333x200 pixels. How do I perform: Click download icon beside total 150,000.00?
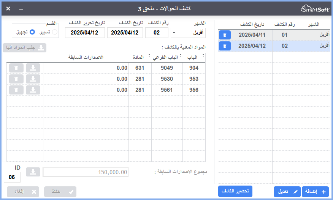33,172
